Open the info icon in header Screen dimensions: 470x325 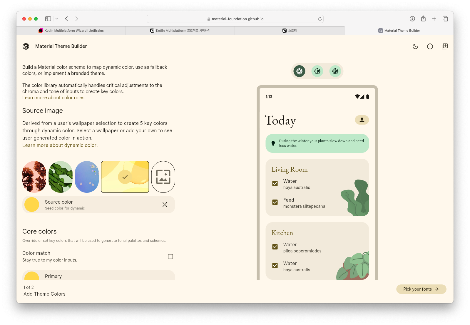click(x=430, y=46)
